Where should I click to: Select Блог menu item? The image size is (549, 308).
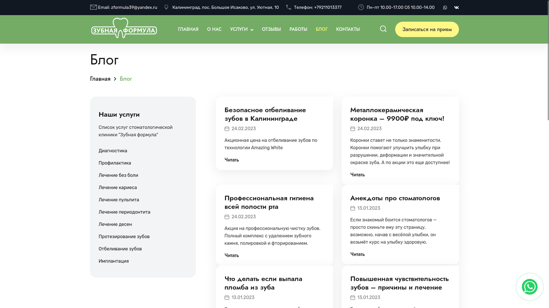coord(322,29)
